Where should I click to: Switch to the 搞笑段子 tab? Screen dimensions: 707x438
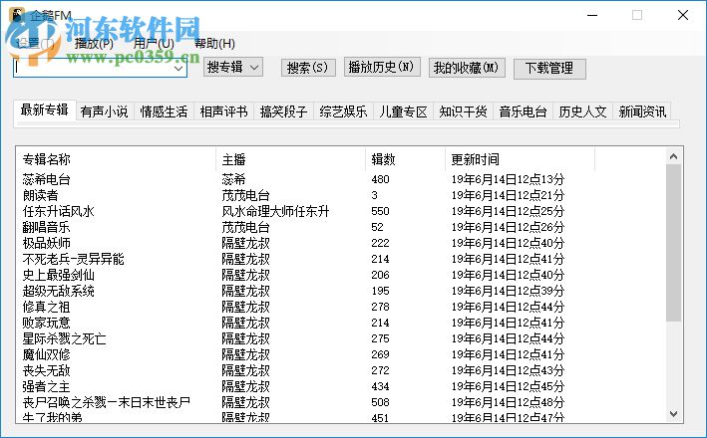pyautogui.click(x=283, y=111)
